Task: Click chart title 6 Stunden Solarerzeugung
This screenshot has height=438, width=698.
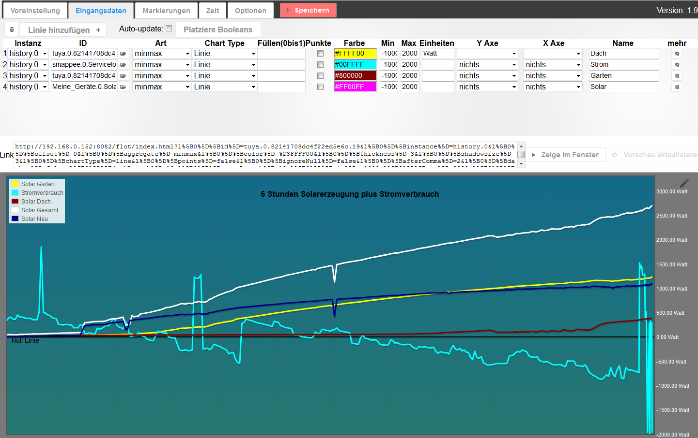Action: (350, 194)
